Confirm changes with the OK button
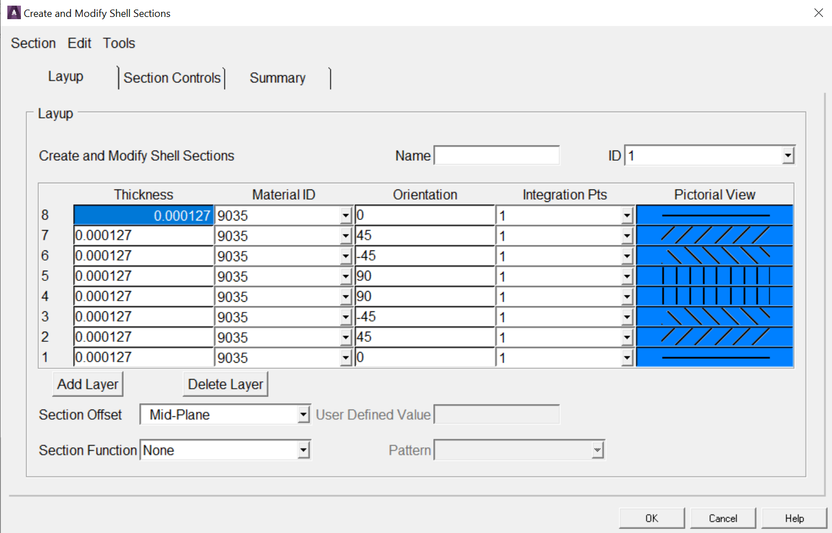 [x=651, y=518]
